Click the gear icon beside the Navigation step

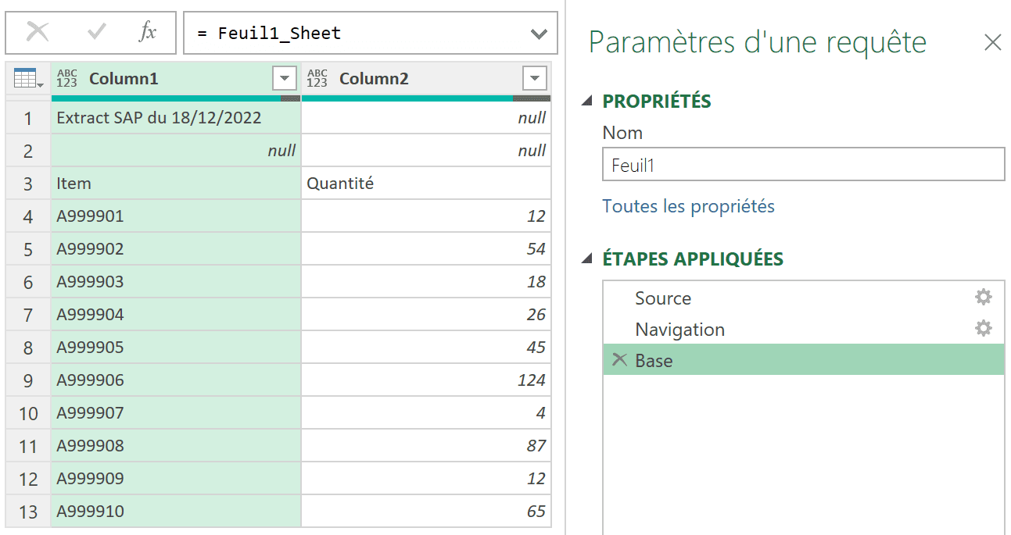983,329
